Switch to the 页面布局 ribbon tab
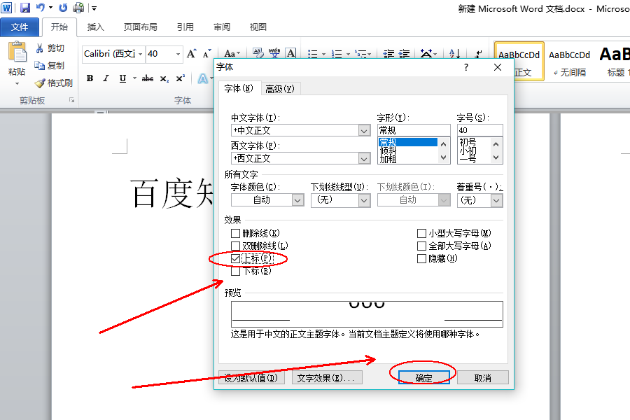The width and height of the screenshot is (630, 420). point(140,27)
